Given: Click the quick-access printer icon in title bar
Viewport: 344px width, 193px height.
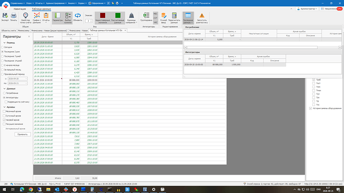Looking at the screenshot, I should (117, 3).
